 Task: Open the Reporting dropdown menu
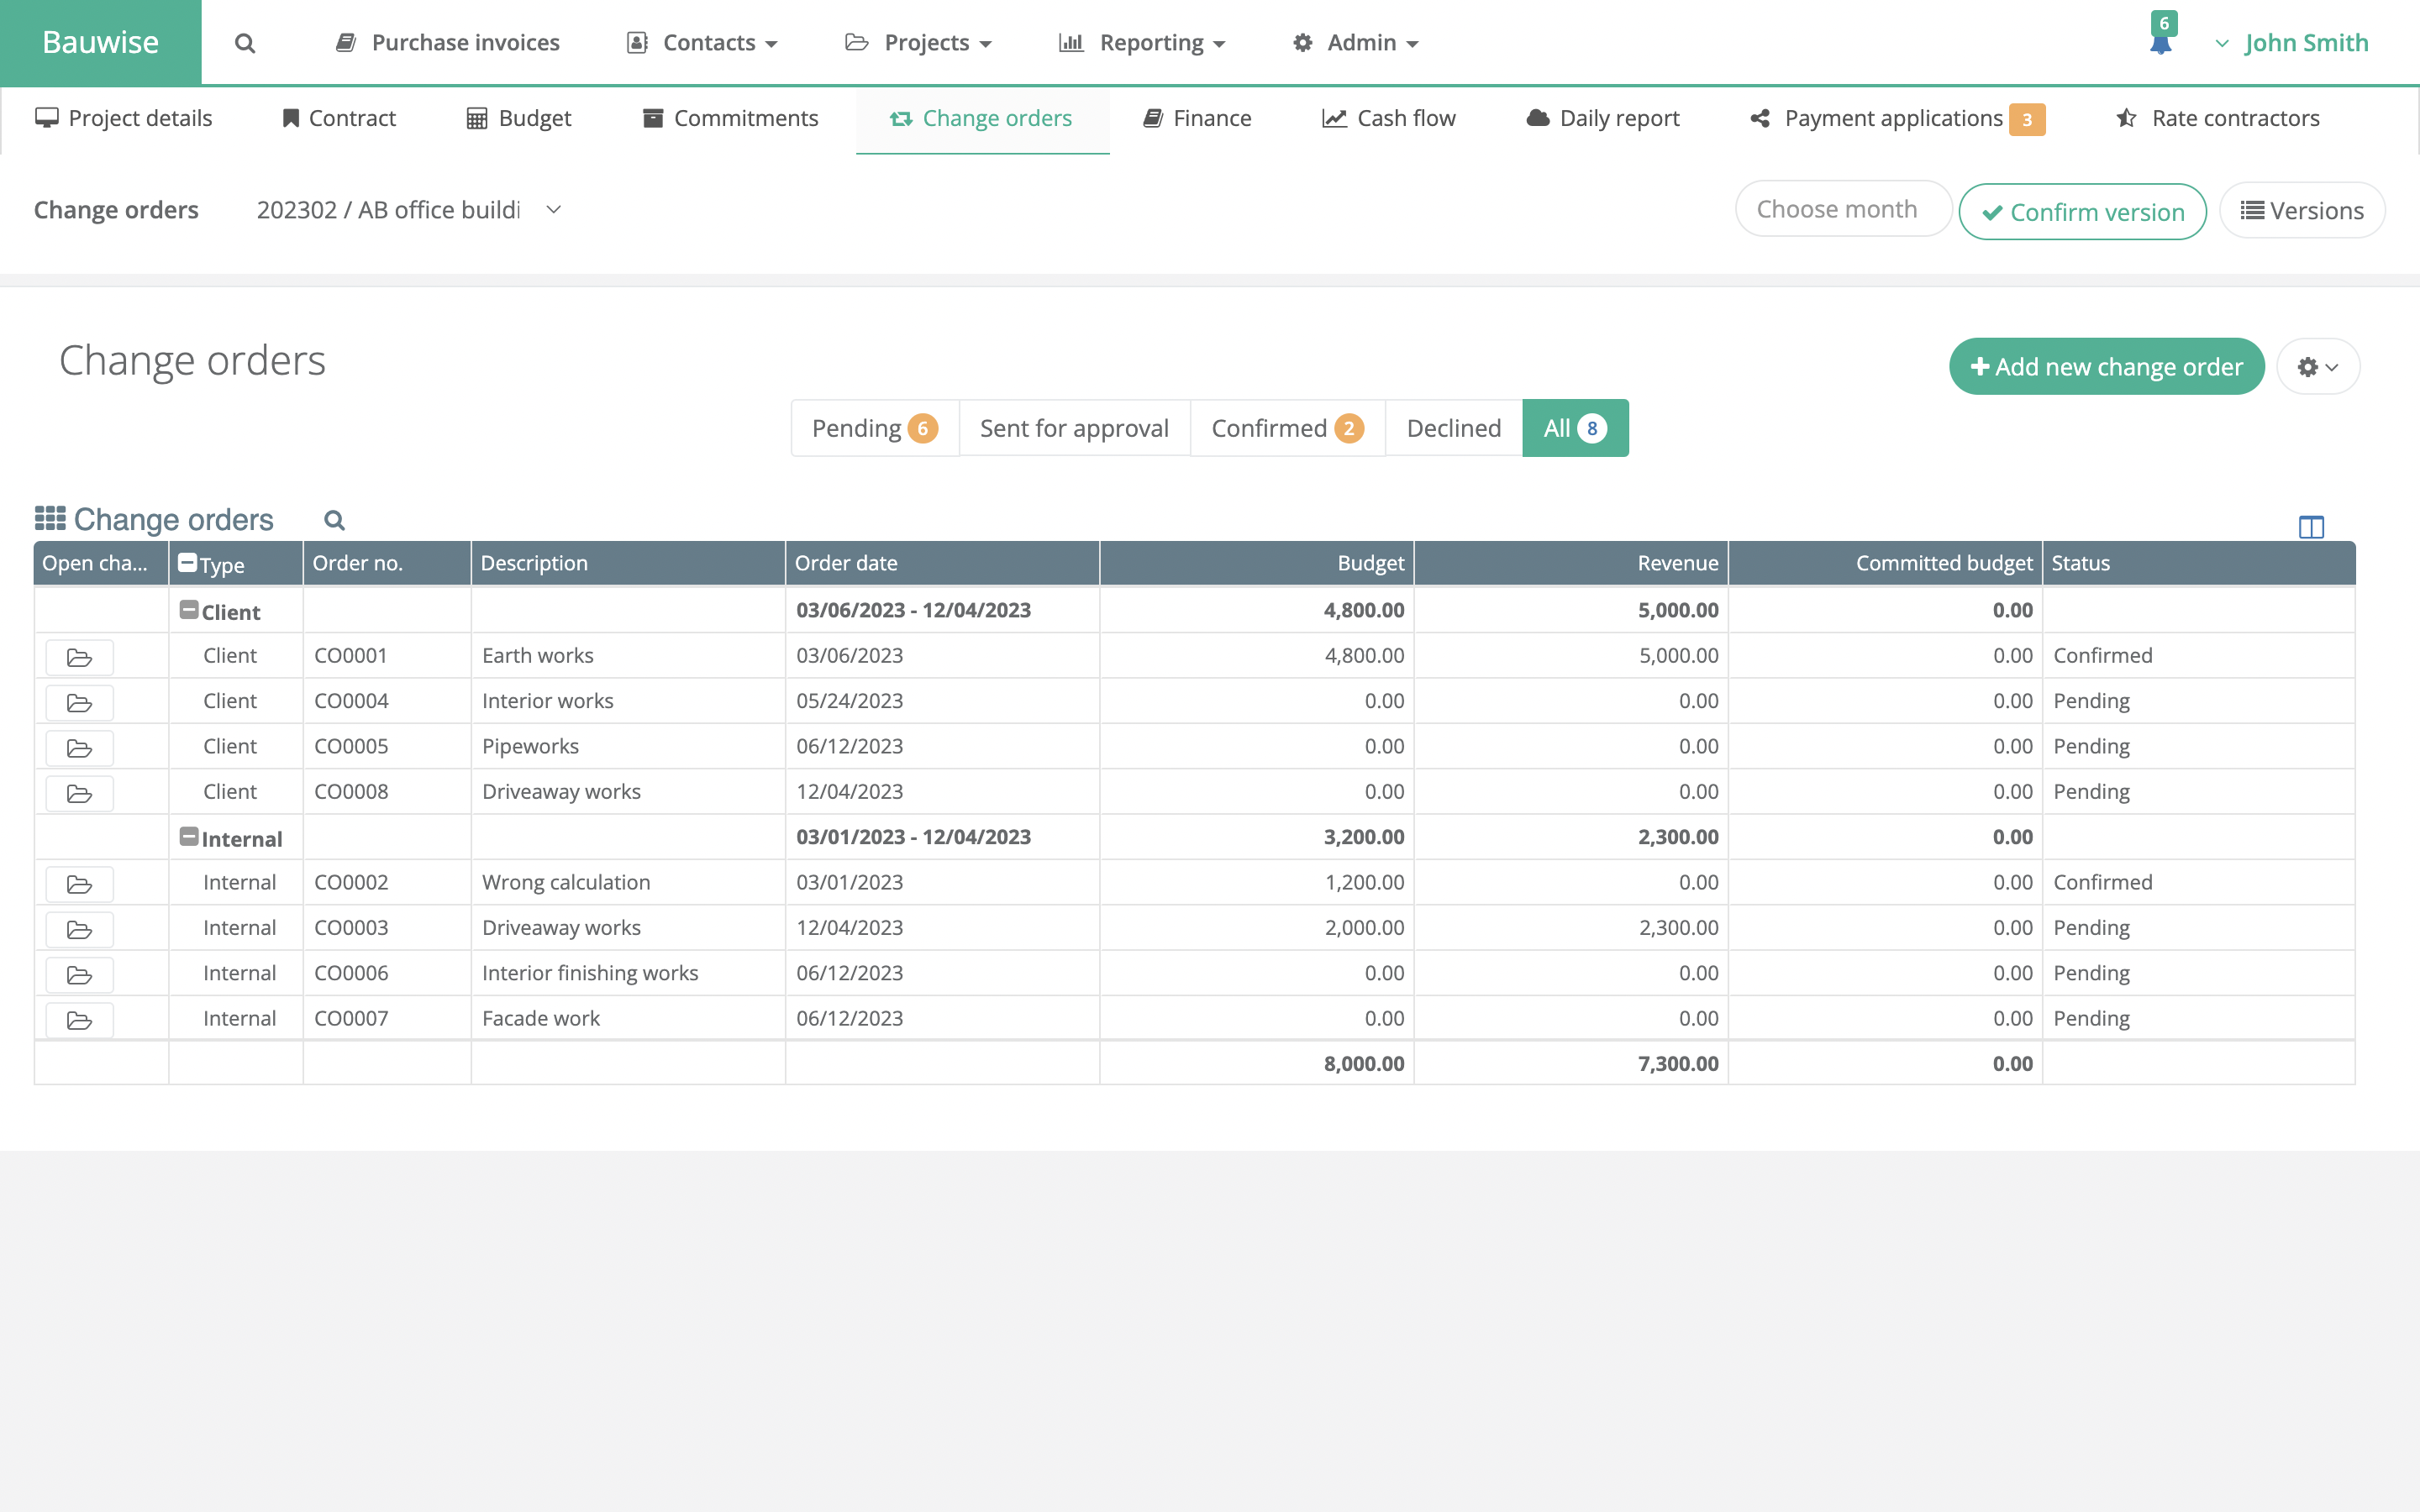coord(1142,43)
